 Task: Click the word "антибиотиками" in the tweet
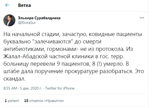(x=24, y=49)
